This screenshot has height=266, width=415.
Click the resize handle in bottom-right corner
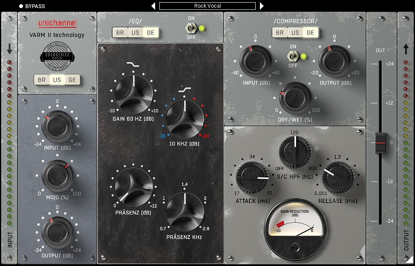(x=409, y=259)
